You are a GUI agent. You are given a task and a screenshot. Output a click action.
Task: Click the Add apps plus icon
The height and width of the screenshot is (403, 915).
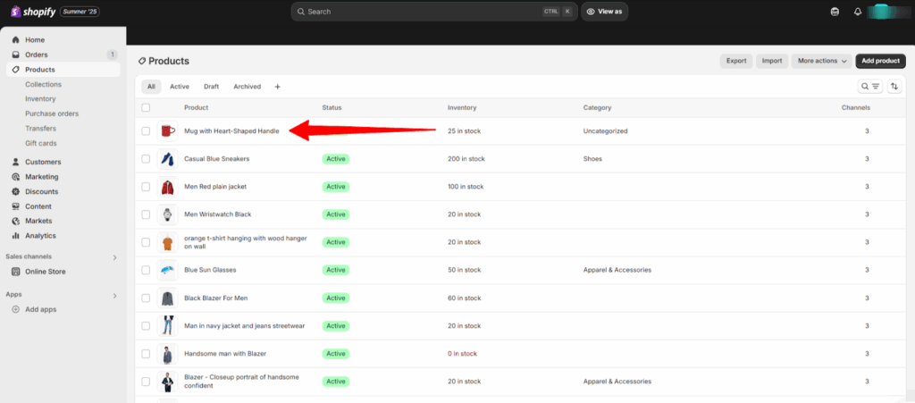pyautogui.click(x=16, y=309)
